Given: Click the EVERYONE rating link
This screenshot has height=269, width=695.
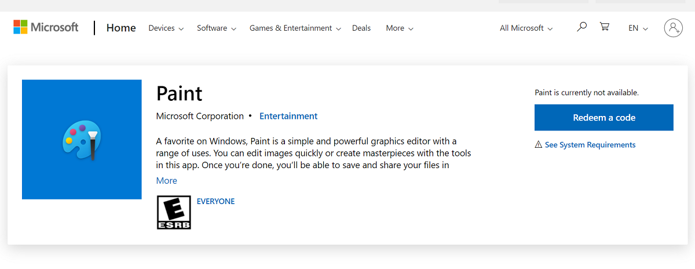Looking at the screenshot, I should (215, 201).
